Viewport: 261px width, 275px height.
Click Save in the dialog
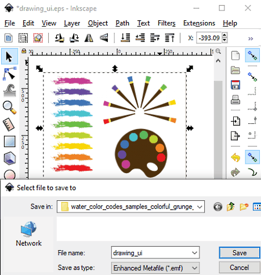[240, 252]
